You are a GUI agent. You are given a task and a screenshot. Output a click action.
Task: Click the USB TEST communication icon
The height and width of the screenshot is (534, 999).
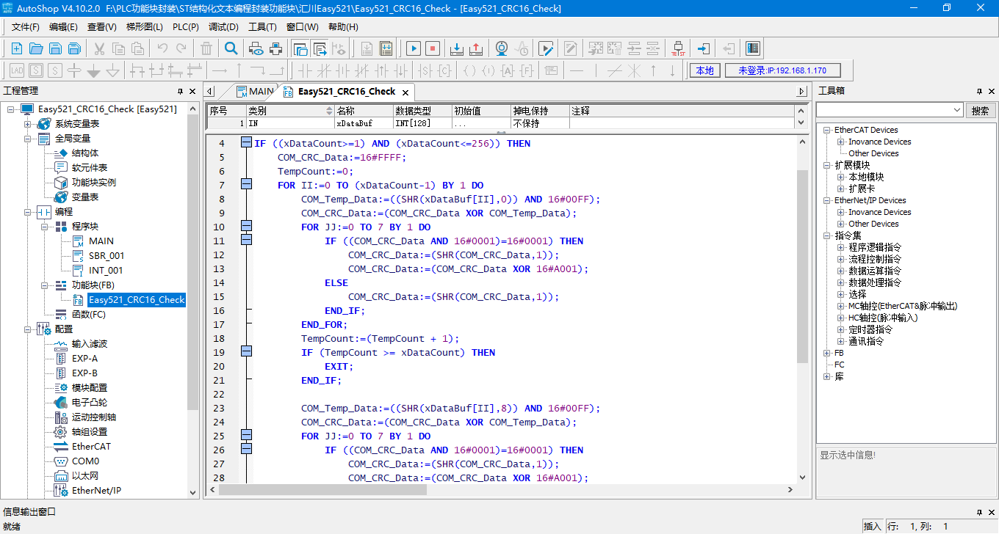pos(678,49)
